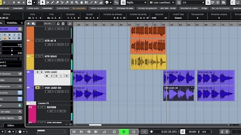241x135 pixels.
Task: Select the VOX LEAD_07 clip on VOX LEAD
Action: click(90, 78)
